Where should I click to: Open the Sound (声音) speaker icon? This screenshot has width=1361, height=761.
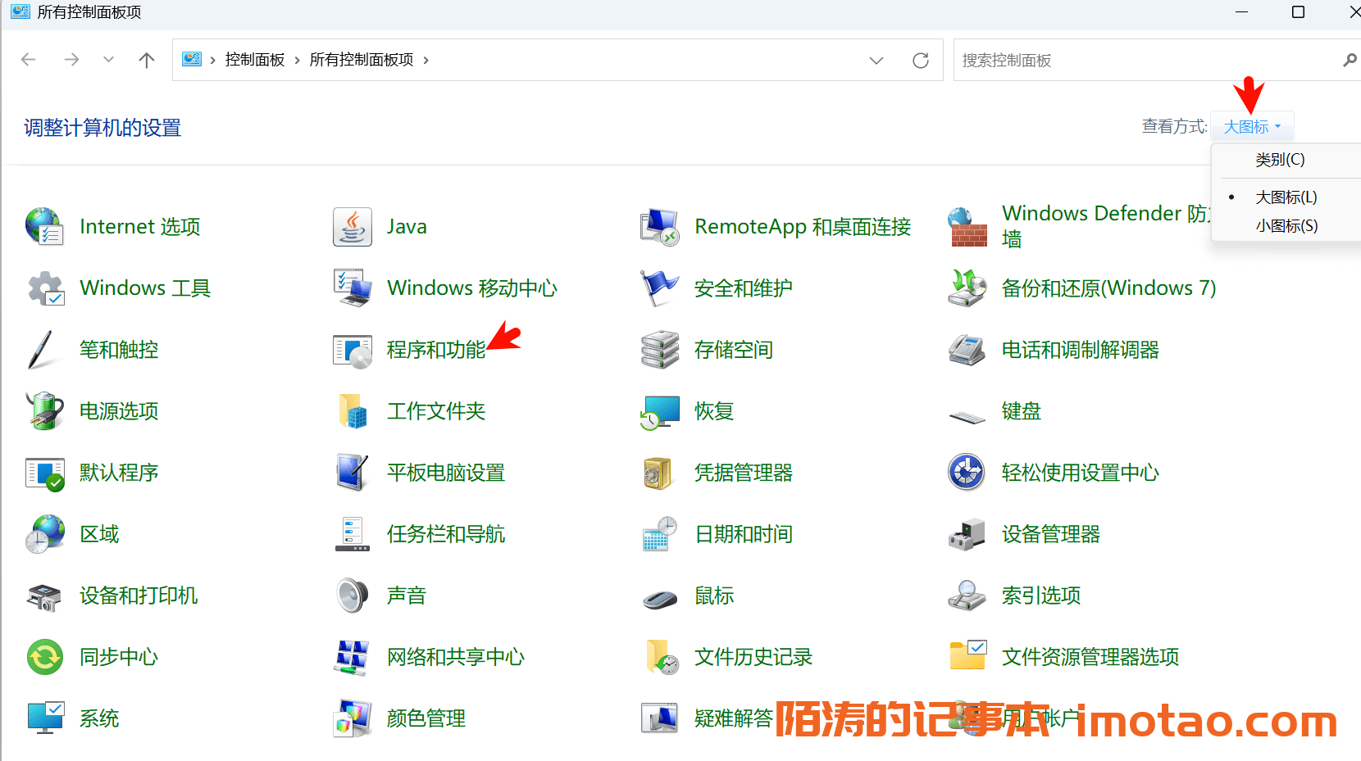tap(353, 596)
